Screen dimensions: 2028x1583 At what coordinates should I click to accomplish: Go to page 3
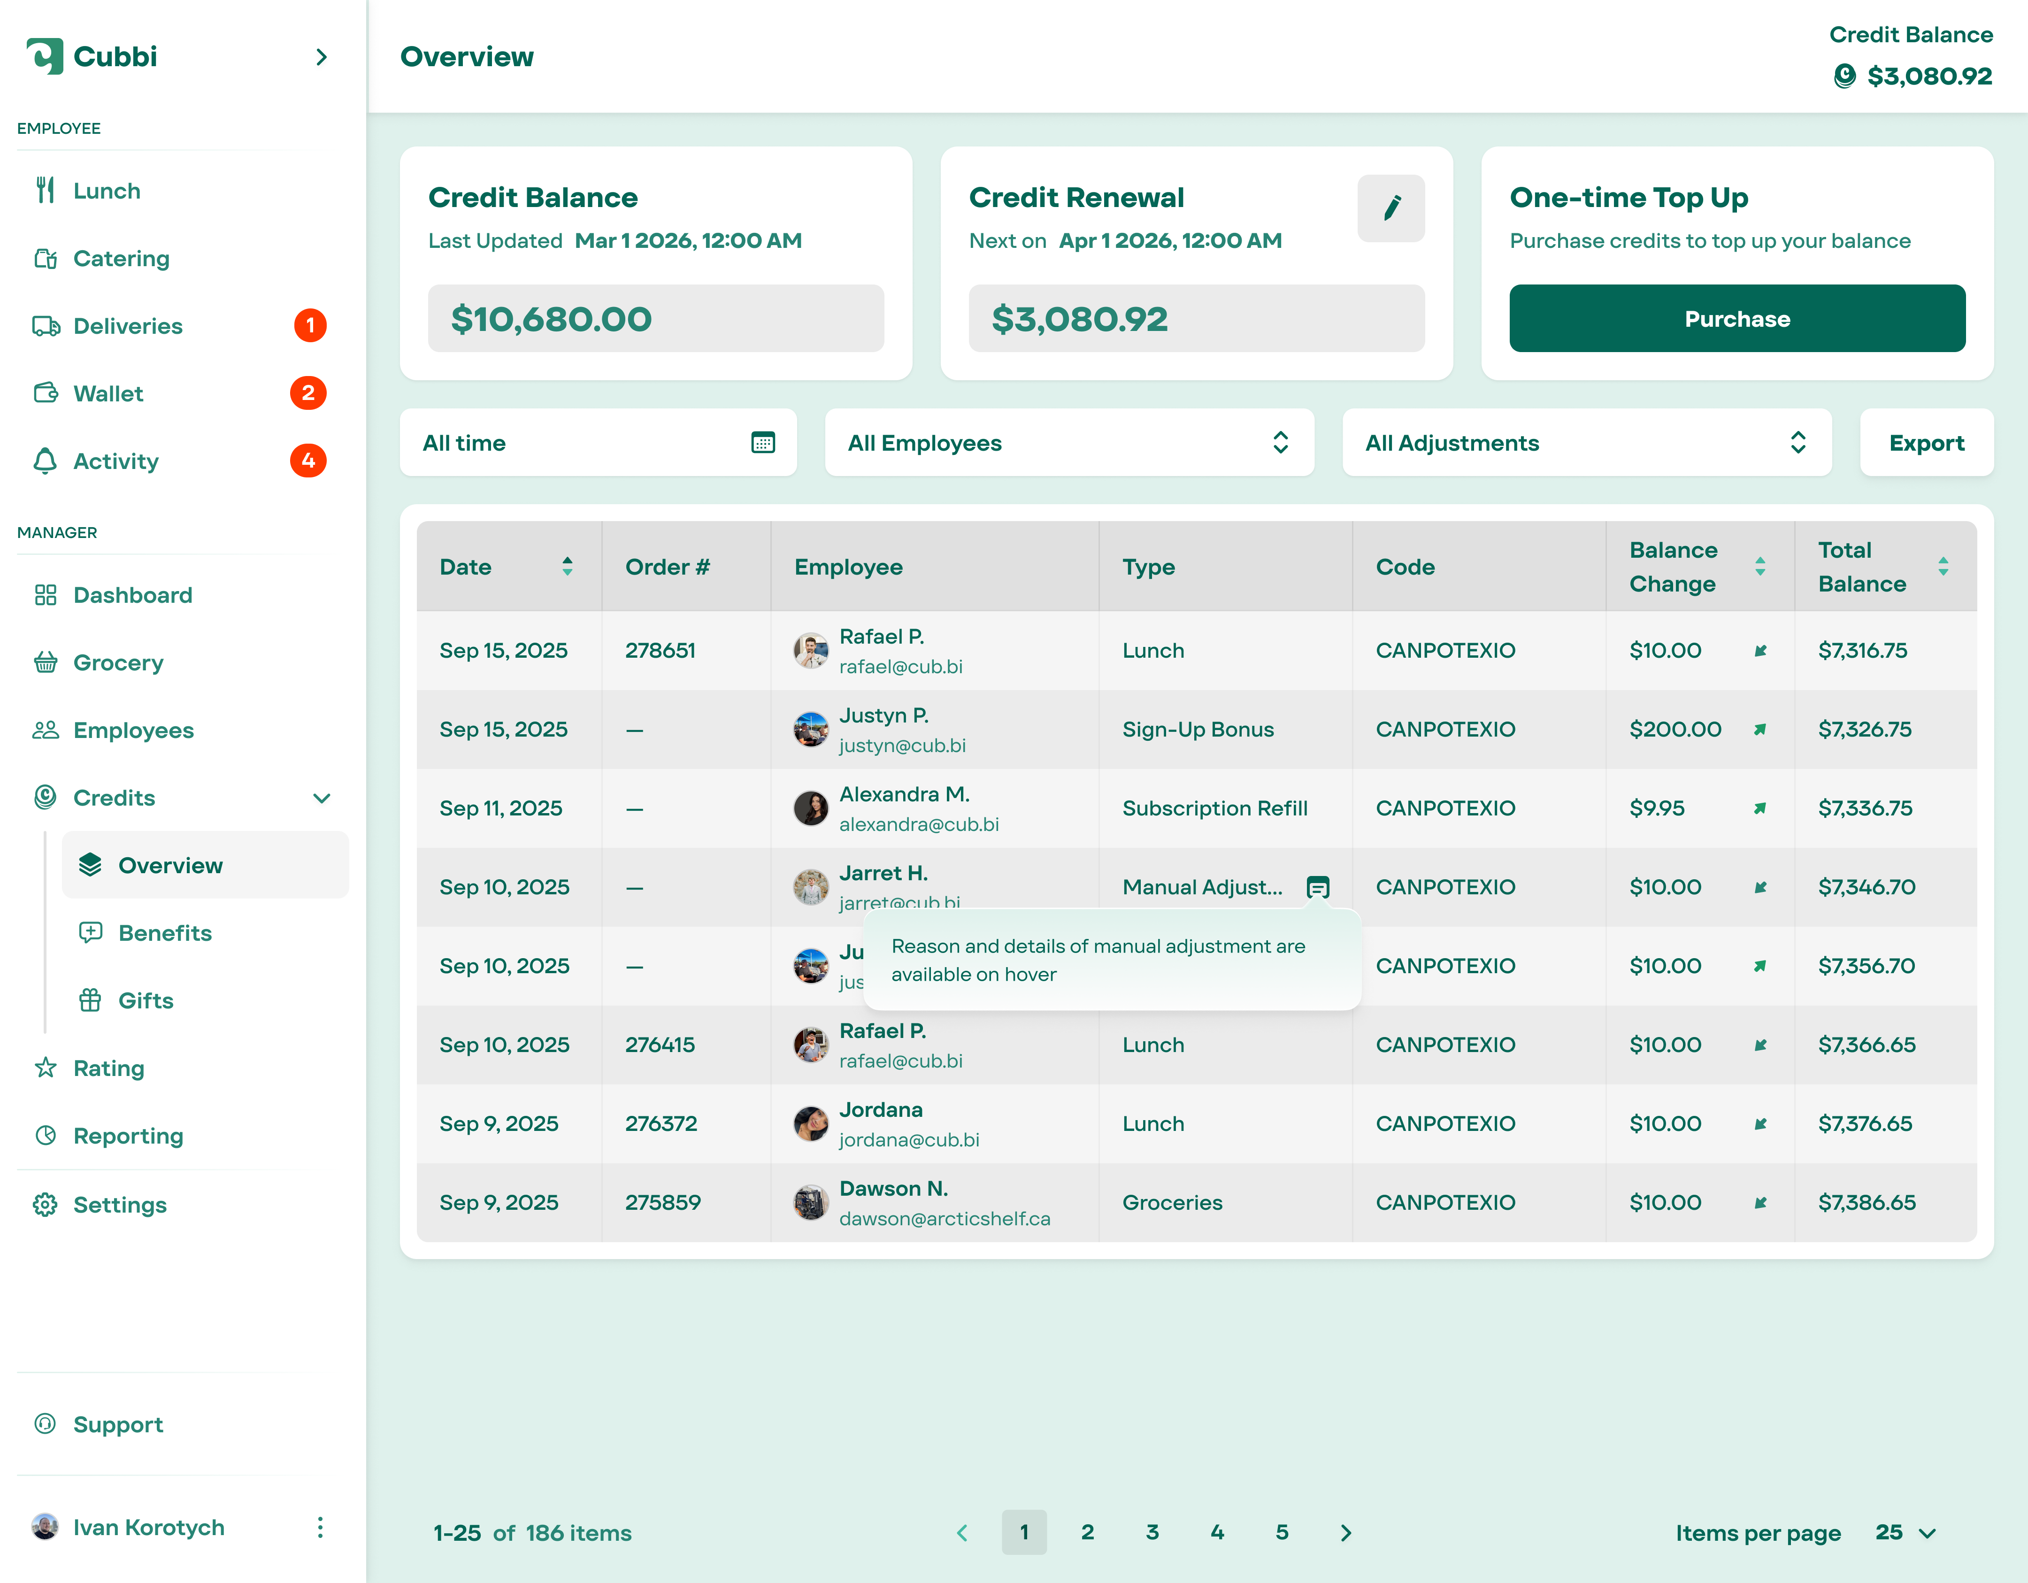pos(1152,1532)
